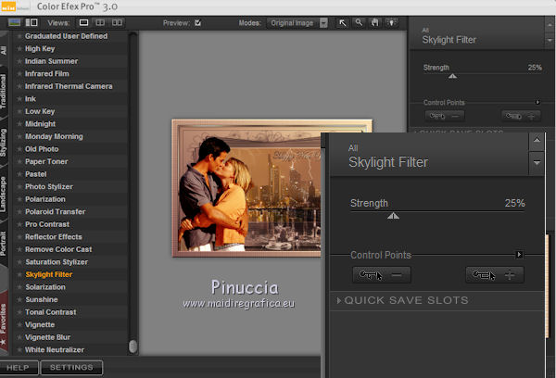Pick the pan hand tool
This screenshot has height=378, width=556.
[x=375, y=20]
